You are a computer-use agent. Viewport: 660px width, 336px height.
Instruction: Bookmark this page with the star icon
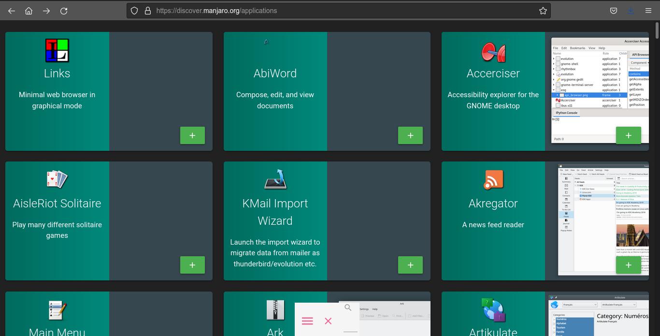pyautogui.click(x=543, y=11)
